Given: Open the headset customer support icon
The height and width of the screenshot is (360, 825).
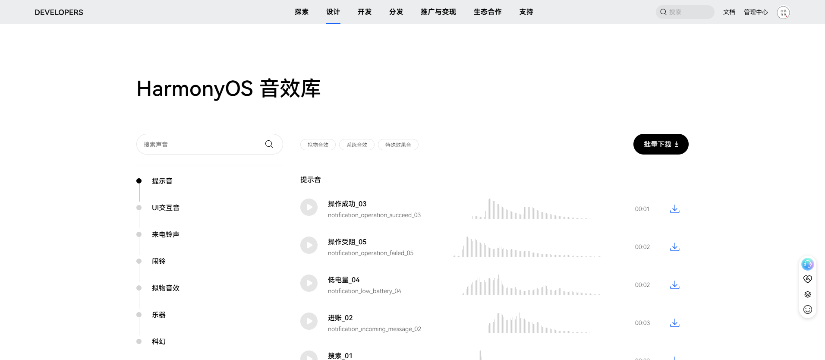Looking at the screenshot, I should [x=808, y=264].
